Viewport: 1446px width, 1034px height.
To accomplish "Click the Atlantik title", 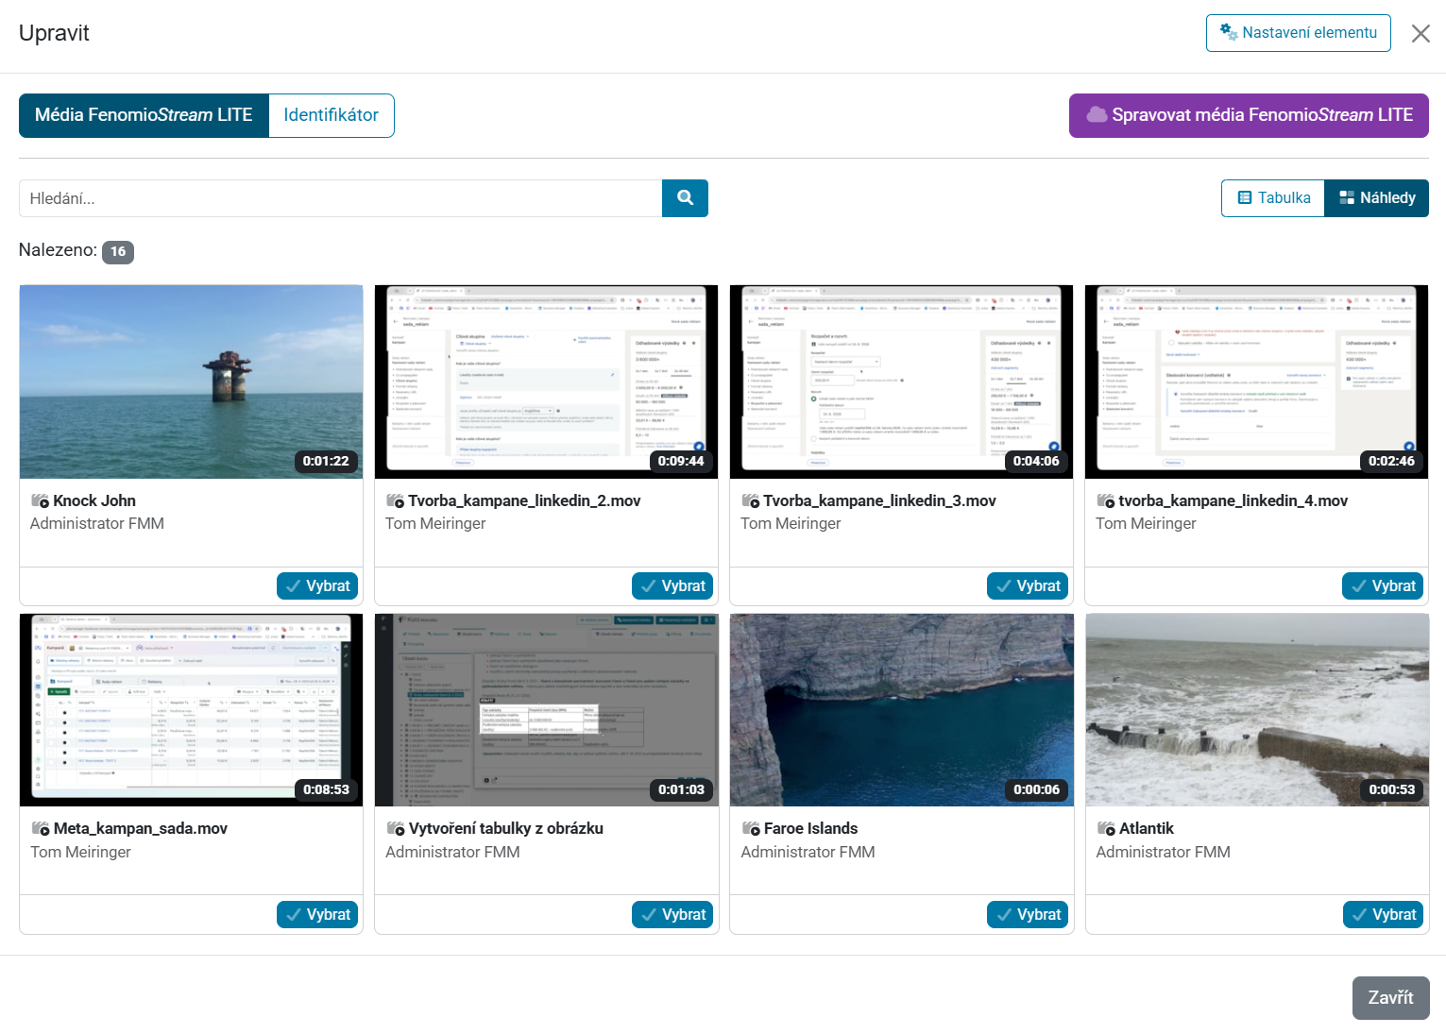I will 1147,828.
